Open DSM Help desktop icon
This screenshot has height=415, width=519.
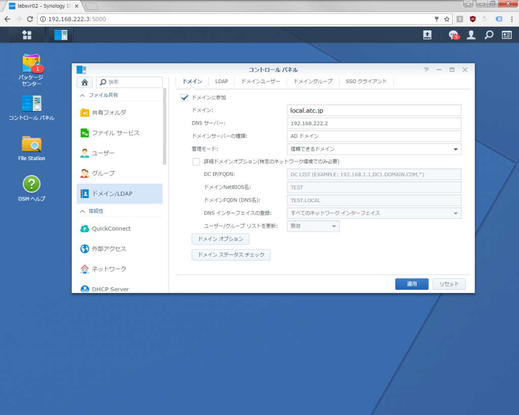[x=31, y=188]
